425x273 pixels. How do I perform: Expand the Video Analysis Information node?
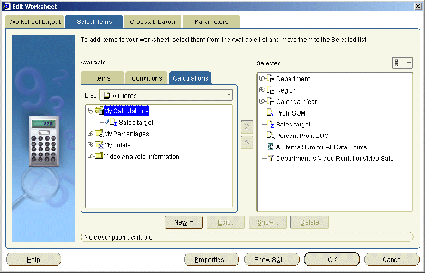[91, 156]
